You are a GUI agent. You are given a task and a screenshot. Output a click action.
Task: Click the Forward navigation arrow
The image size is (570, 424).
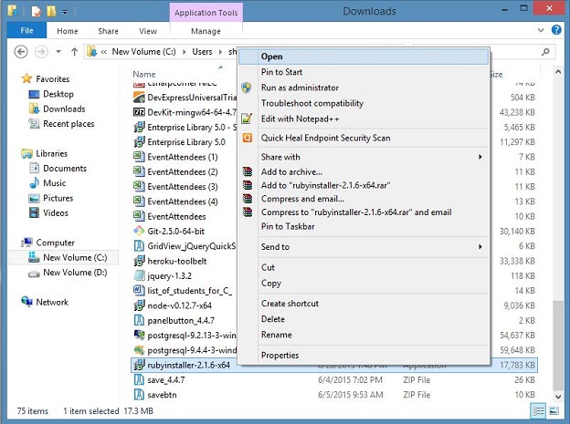41,52
